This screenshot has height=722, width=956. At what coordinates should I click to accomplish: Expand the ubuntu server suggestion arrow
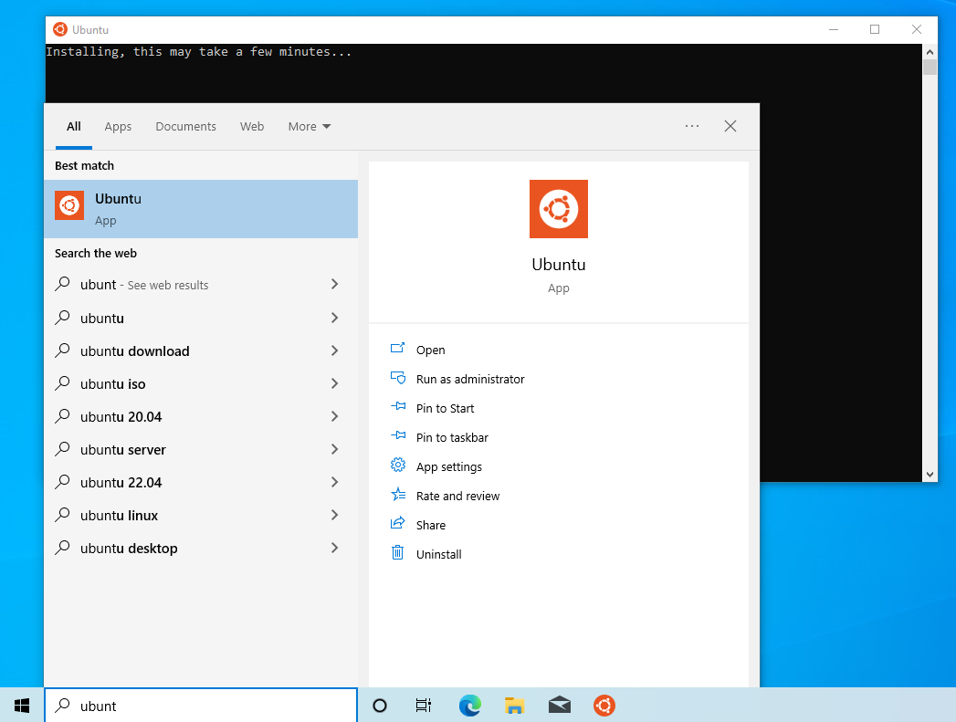pyautogui.click(x=334, y=449)
